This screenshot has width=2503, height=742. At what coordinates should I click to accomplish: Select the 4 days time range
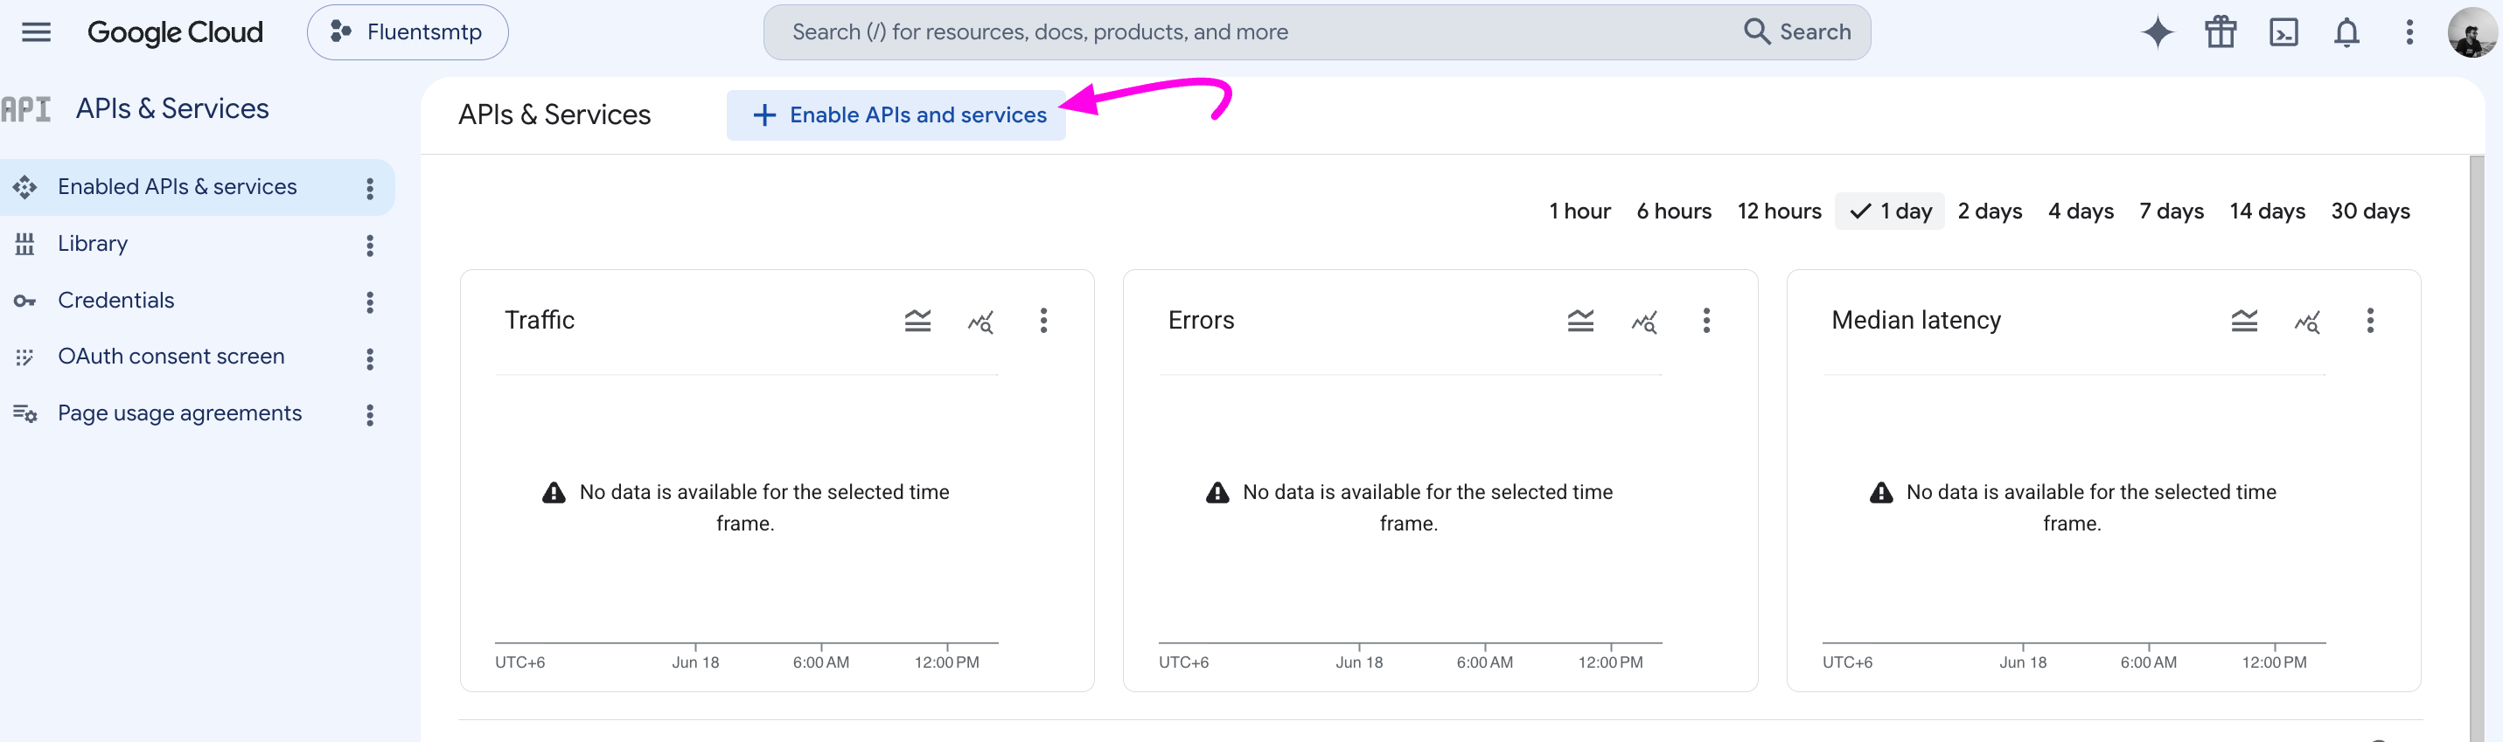click(2081, 211)
